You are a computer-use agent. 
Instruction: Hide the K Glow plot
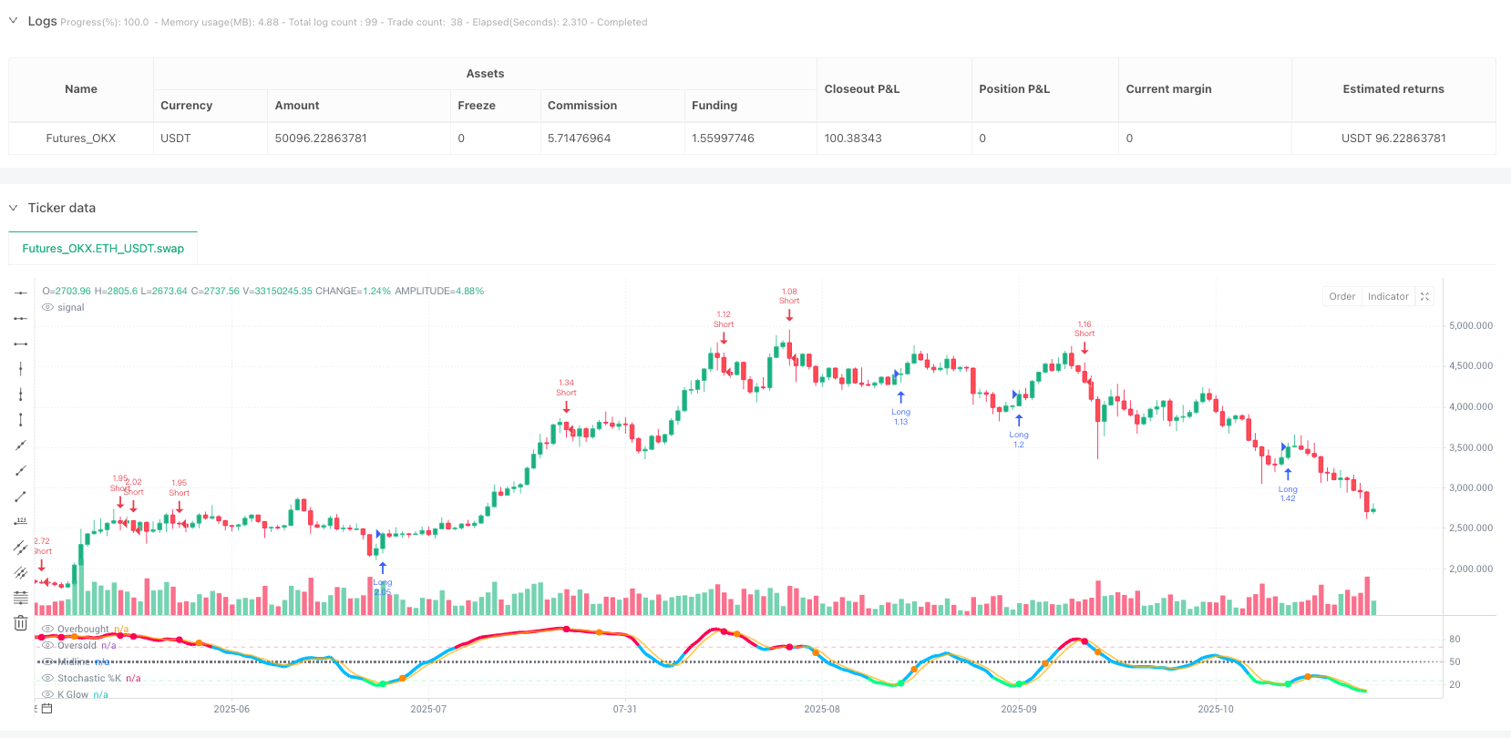[48, 694]
